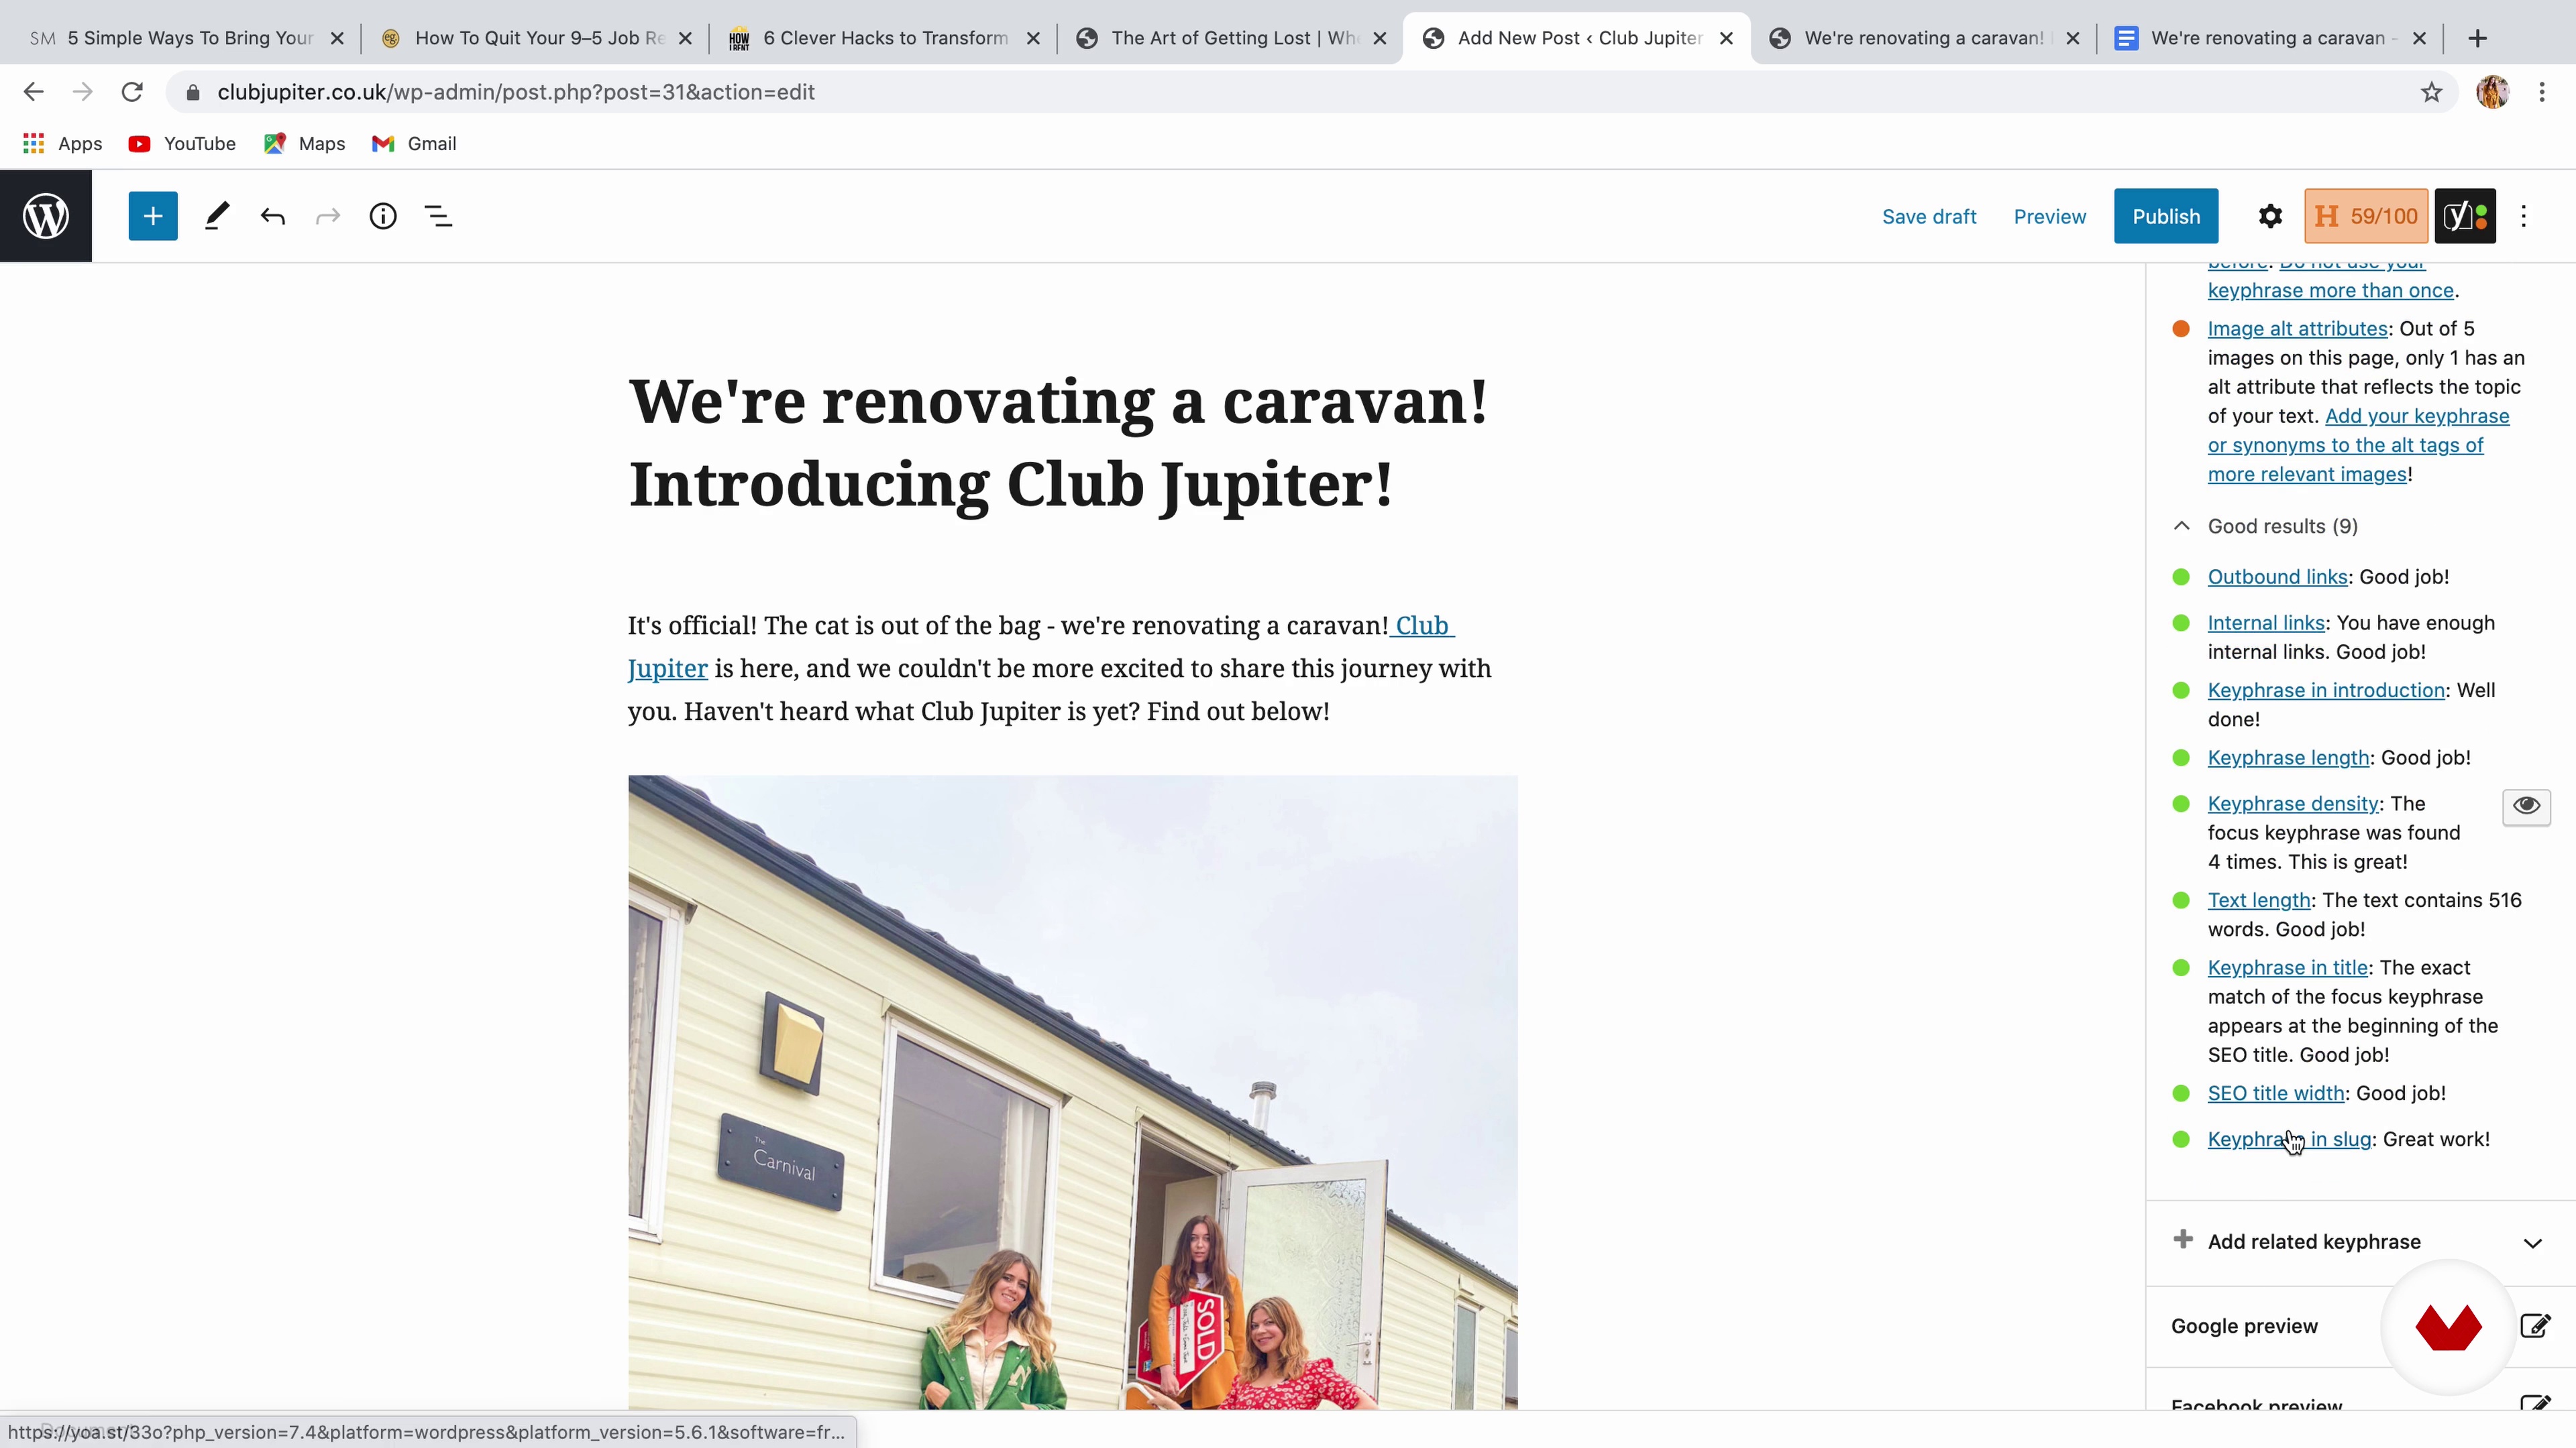Screen dimensions: 2576x1448
Task: Switch to the 6 Clever Hacks tab
Action: click(x=884, y=38)
